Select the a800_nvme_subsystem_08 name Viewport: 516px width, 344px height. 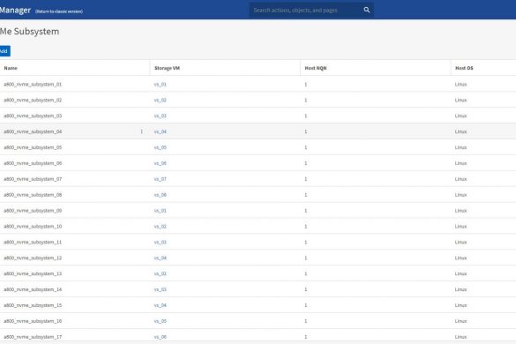pos(33,195)
